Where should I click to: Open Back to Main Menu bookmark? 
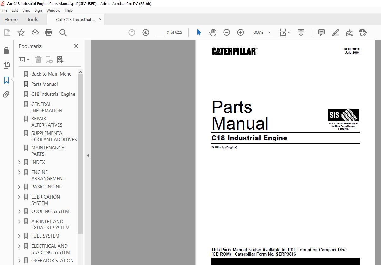point(51,74)
